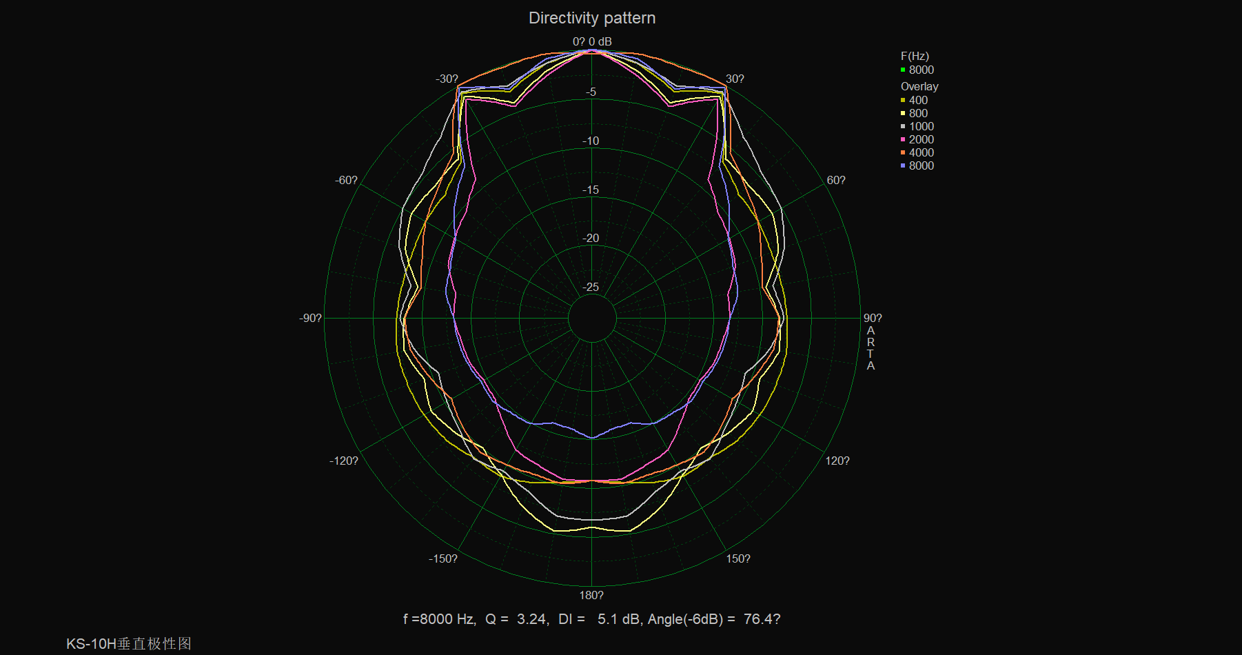This screenshot has width=1242, height=655.
Task: Click the blue 8000 Hz overlay swatch
Action: (903, 165)
